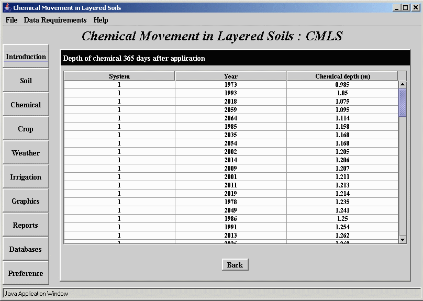
Task: Click the 1.211 chemical depth value
Action: 342,176
